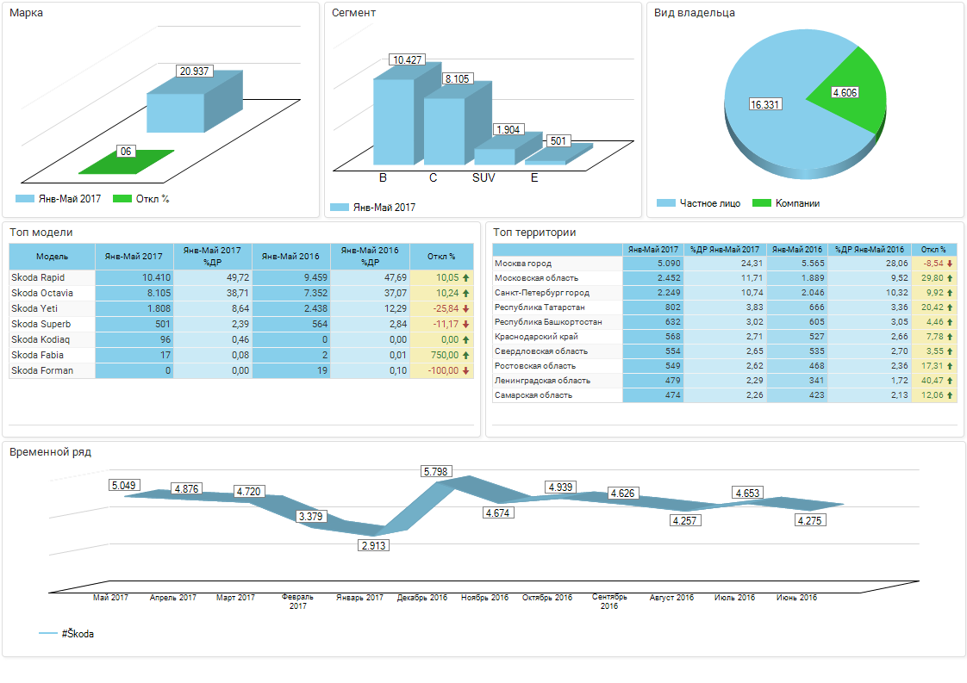Click the green up arrow for Ленинградская область
967x683 pixels.
coord(950,381)
